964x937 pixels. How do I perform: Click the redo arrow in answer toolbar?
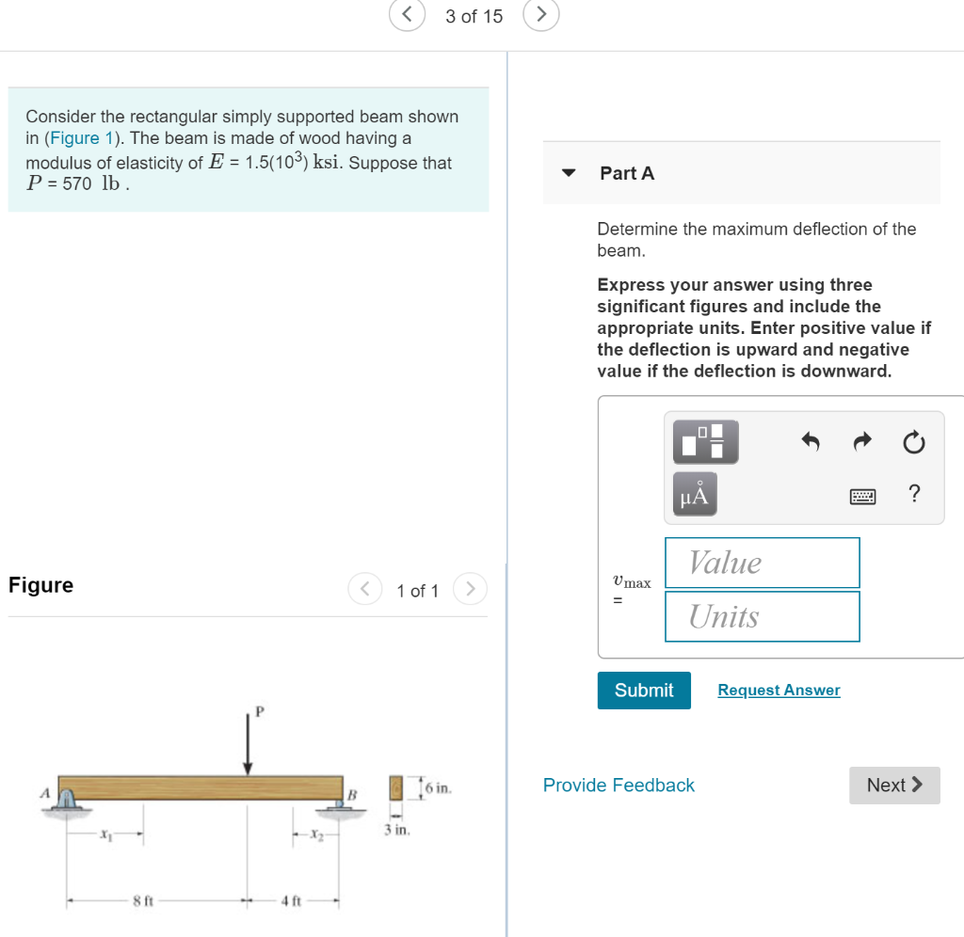(861, 442)
